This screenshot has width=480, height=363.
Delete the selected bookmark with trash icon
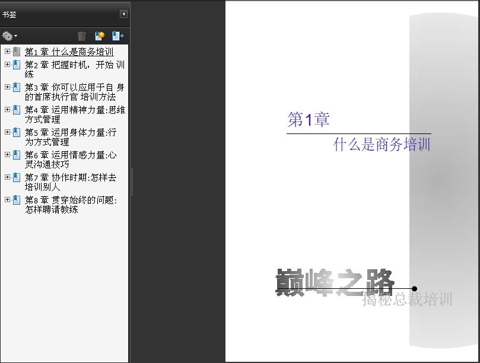[x=82, y=36]
